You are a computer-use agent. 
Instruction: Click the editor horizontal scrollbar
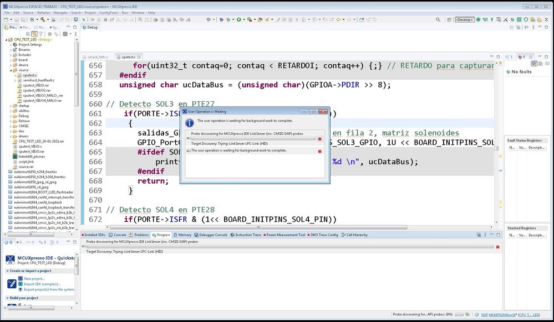pos(258,227)
